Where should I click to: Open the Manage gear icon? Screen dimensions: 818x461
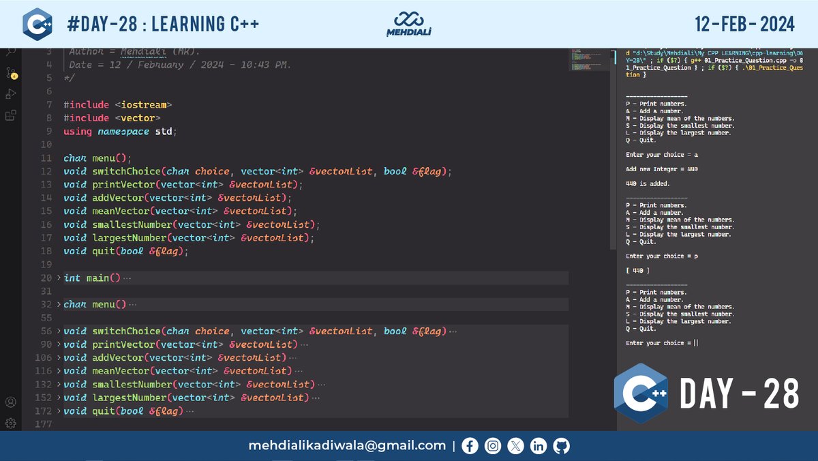pyautogui.click(x=11, y=423)
